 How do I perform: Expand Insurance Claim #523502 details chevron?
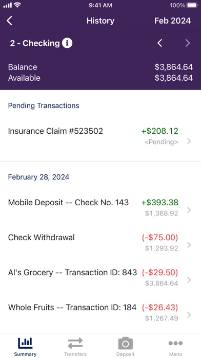click(189, 141)
